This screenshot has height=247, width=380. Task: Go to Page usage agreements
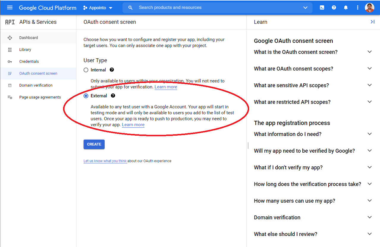click(x=38, y=97)
